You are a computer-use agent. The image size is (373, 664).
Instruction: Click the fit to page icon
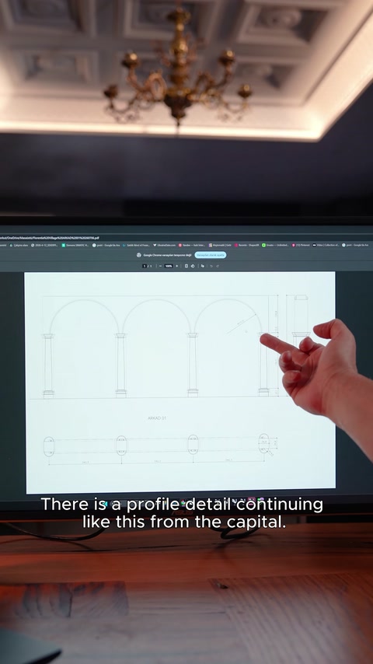[186, 266]
